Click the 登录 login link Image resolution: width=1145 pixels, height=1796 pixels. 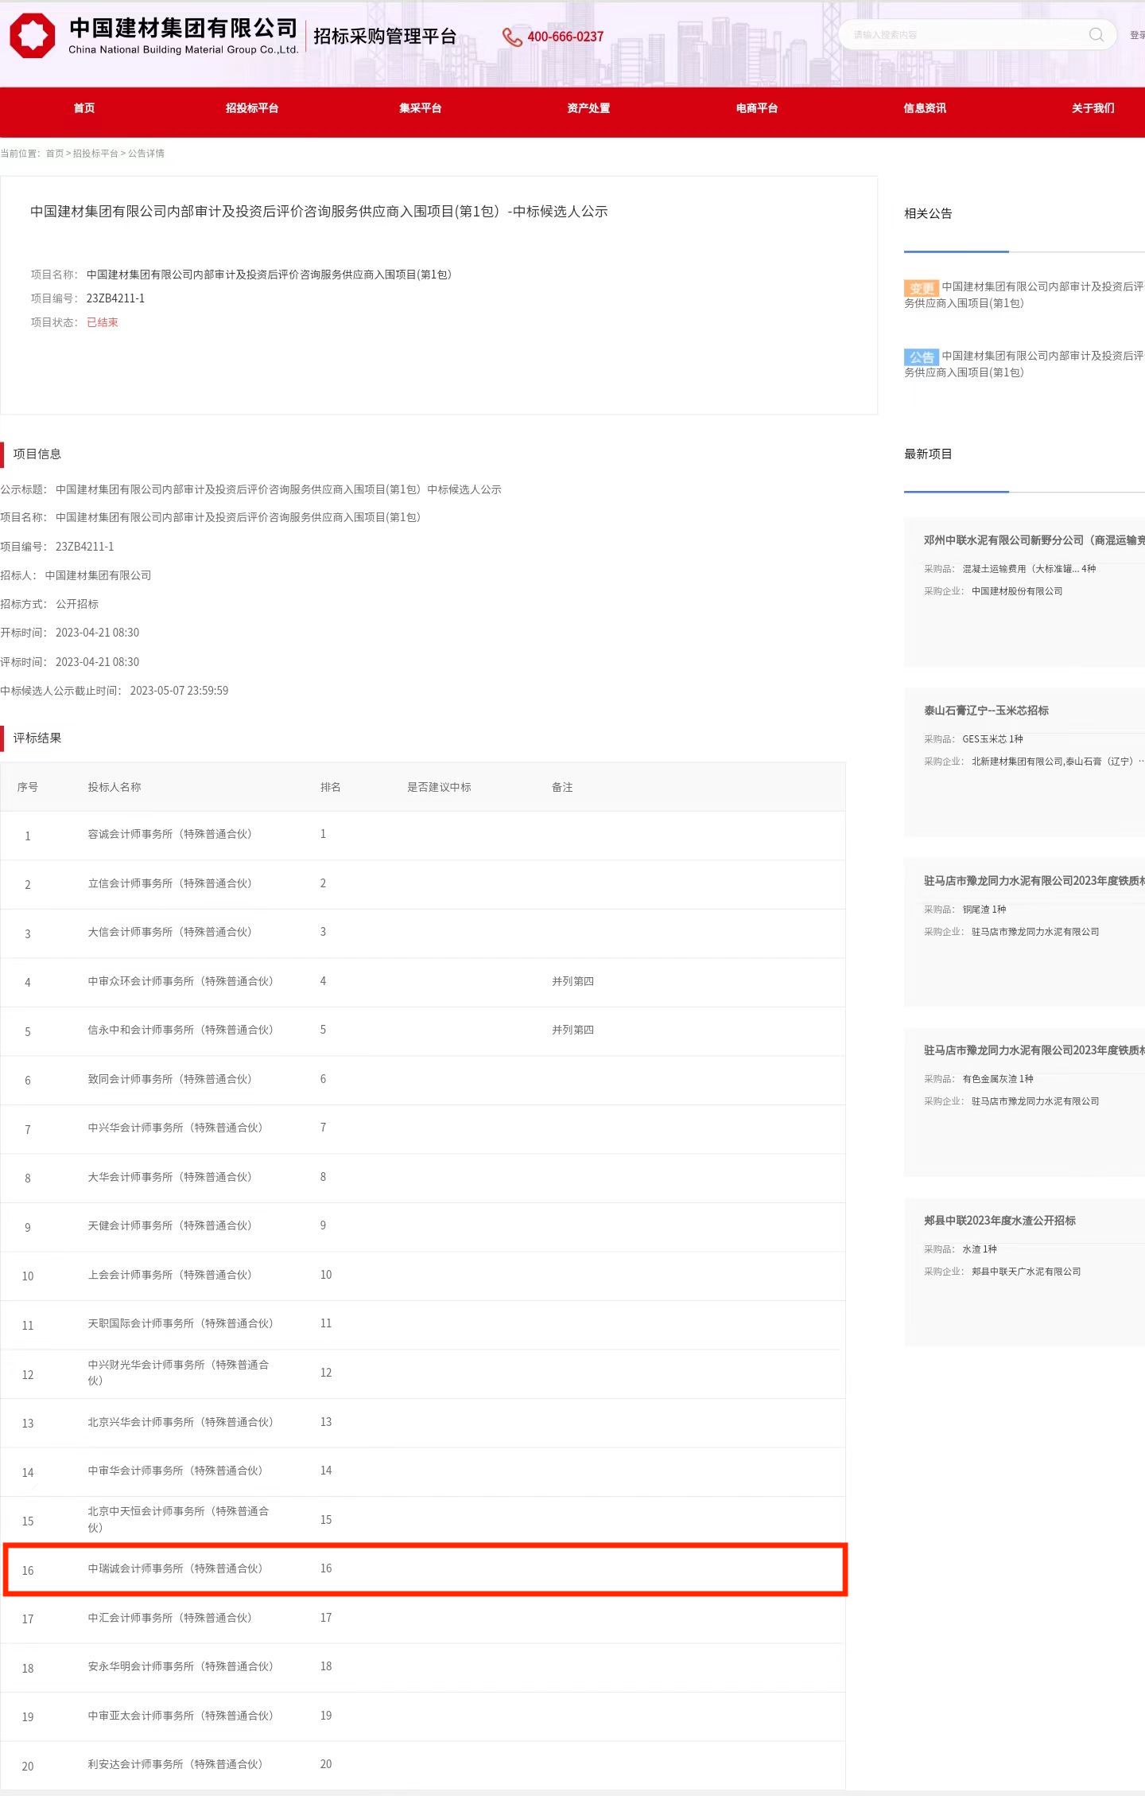click(x=1138, y=35)
